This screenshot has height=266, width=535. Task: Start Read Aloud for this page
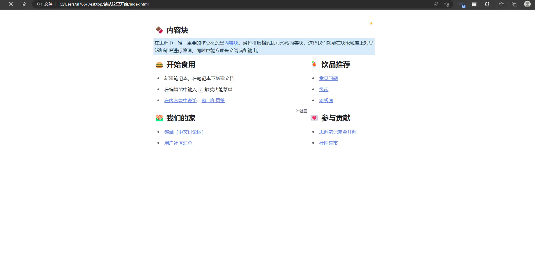pos(436,4)
